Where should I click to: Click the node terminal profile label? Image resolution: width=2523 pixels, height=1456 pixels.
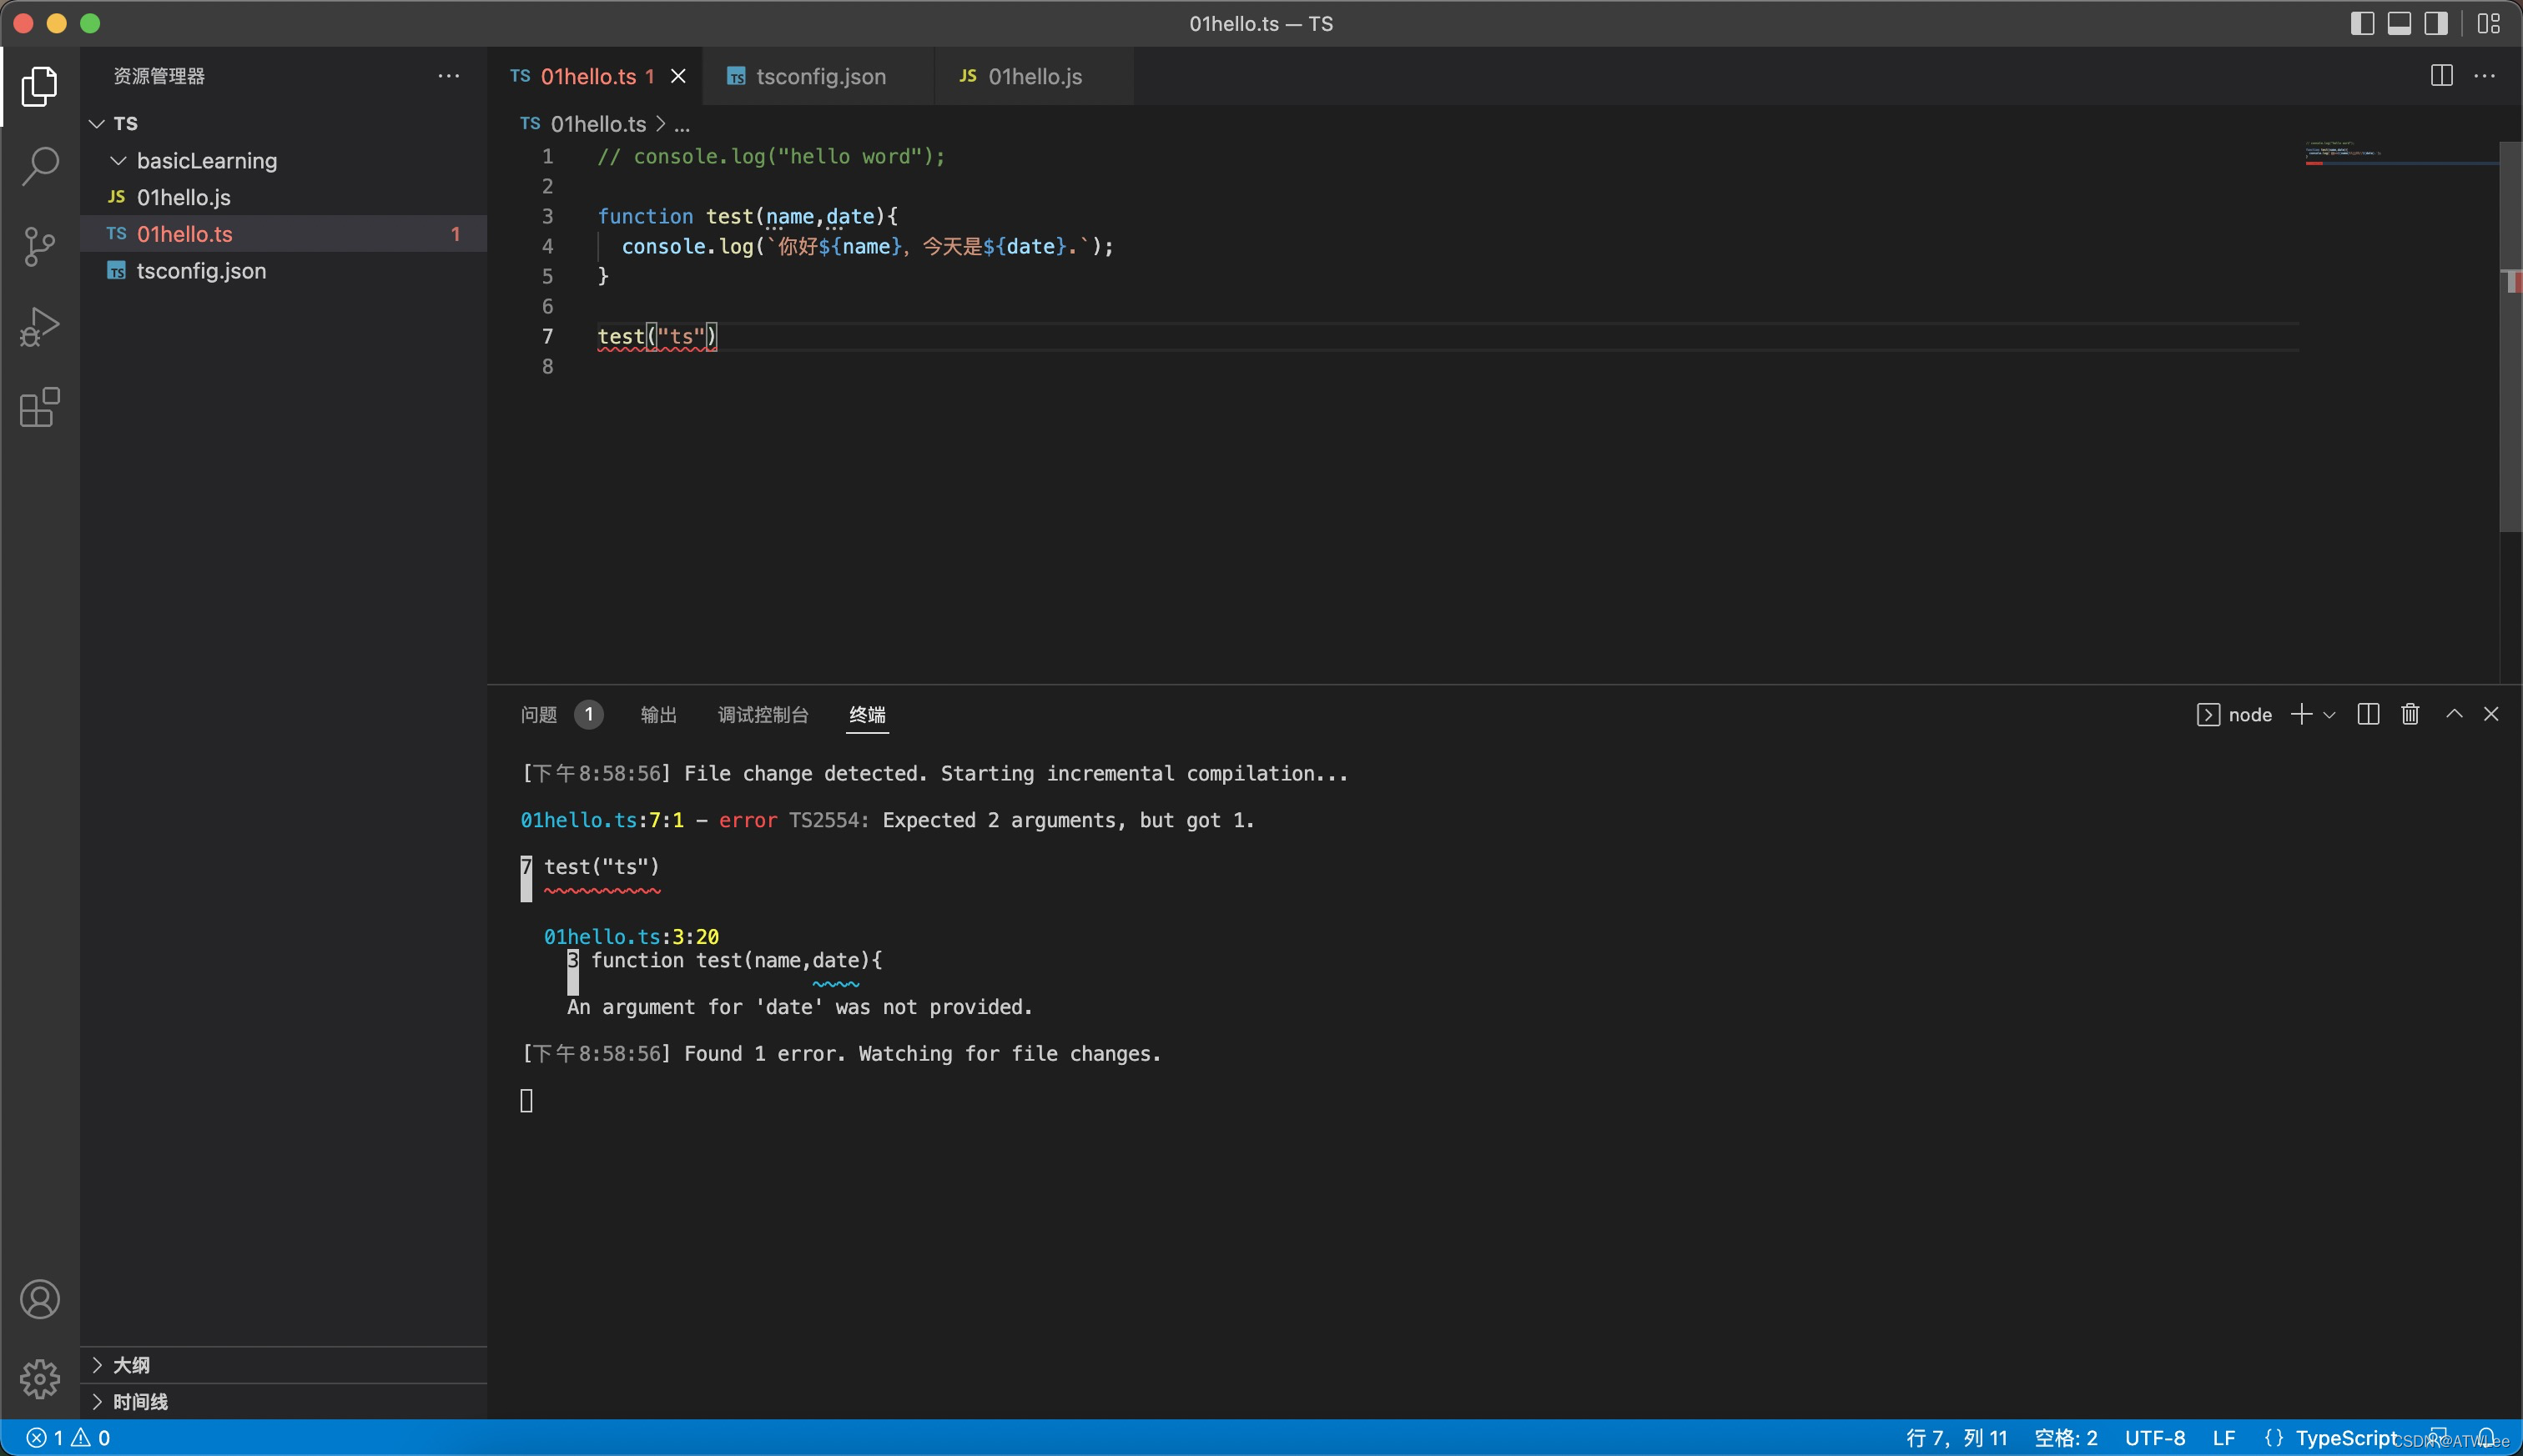[x=2235, y=714]
